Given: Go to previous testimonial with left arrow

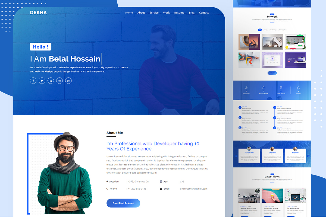Looking at the screenshot, I should pyautogui.click(x=236, y=156).
